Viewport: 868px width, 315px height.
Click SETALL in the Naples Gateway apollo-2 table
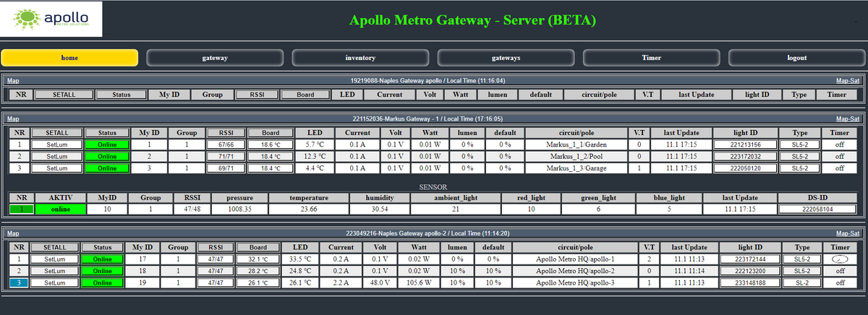pyautogui.click(x=54, y=247)
